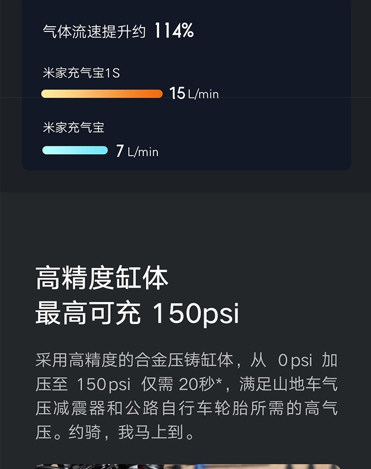Click the large 150psi in the headline
Image resolution: width=371 pixels, height=469 pixels.
pos(196,314)
